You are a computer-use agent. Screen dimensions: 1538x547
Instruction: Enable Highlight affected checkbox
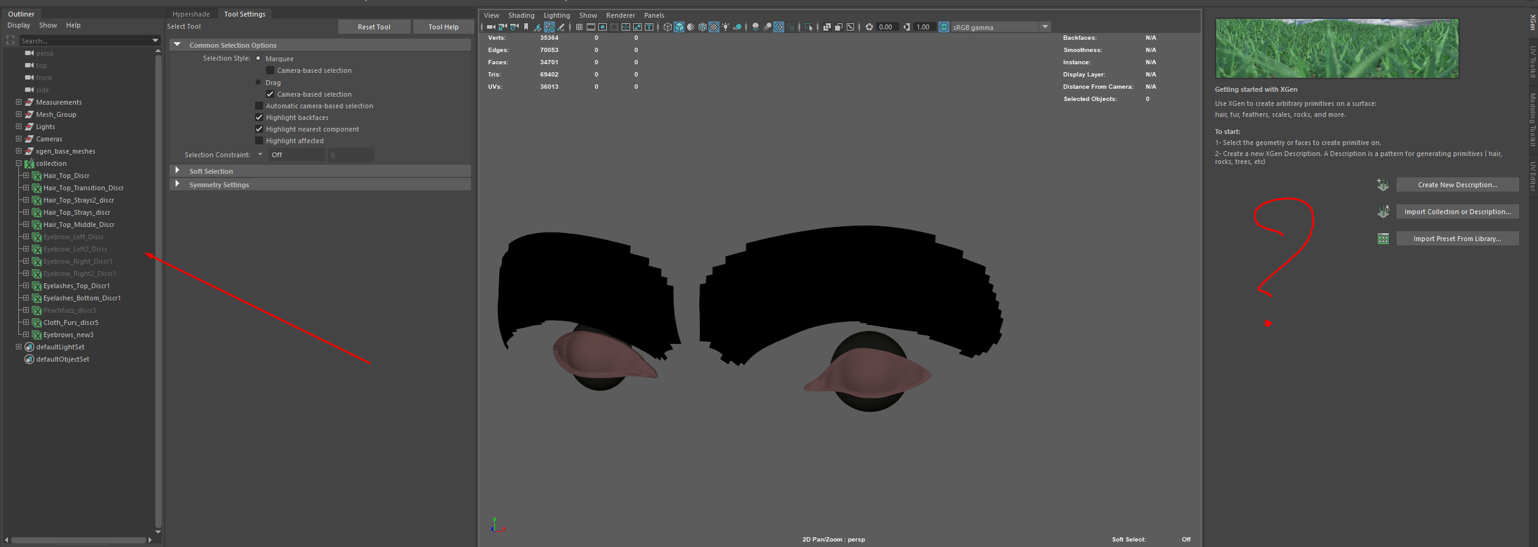point(259,141)
